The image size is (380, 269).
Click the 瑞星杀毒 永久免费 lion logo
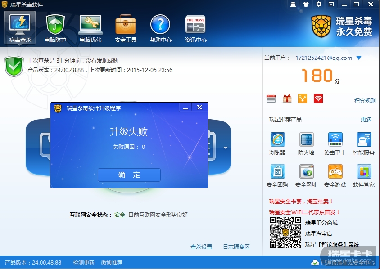pos(342,27)
